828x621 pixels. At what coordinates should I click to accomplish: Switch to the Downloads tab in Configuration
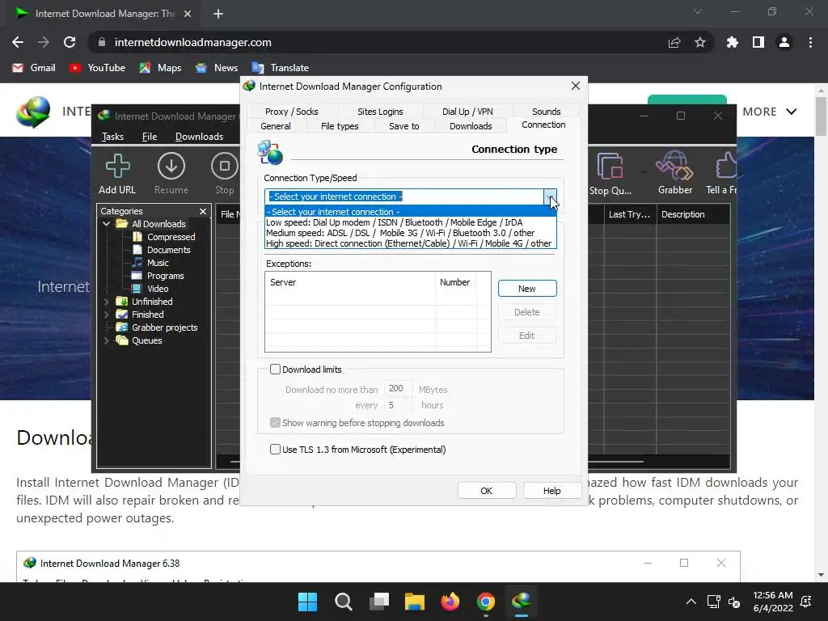[x=471, y=126]
